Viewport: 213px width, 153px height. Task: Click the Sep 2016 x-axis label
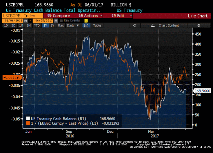click(70, 134)
